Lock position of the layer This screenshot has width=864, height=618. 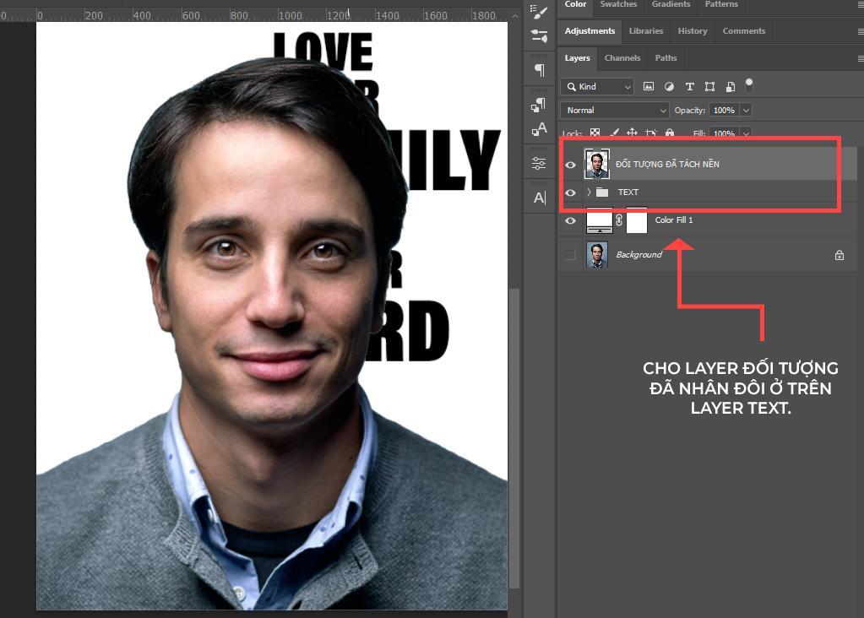(x=632, y=133)
